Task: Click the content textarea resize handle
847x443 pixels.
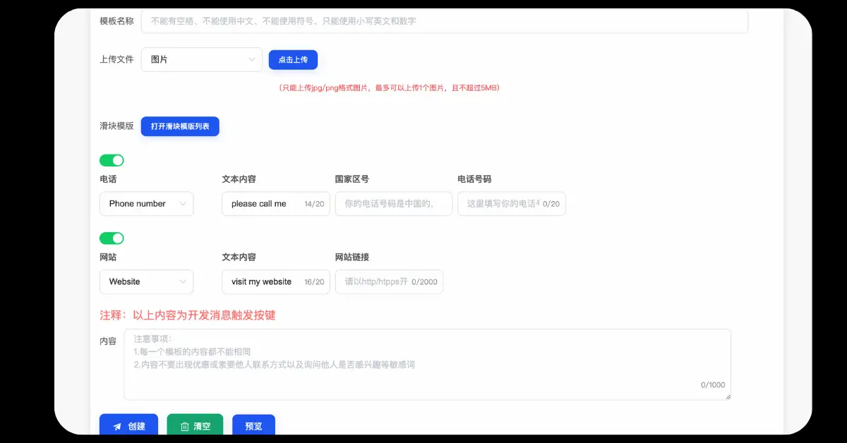Action: [728, 397]
